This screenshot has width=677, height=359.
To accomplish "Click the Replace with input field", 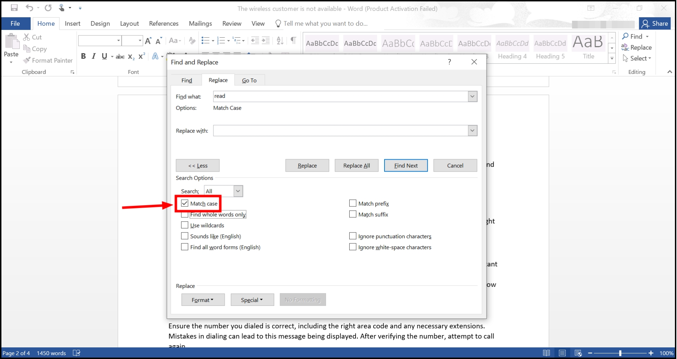I will point(340,131).
